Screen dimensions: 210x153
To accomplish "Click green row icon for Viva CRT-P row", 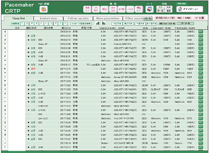I will click(201, 118).
